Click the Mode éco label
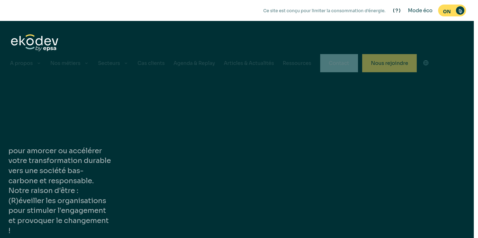 pyautogui.click(x=420, y=10)
